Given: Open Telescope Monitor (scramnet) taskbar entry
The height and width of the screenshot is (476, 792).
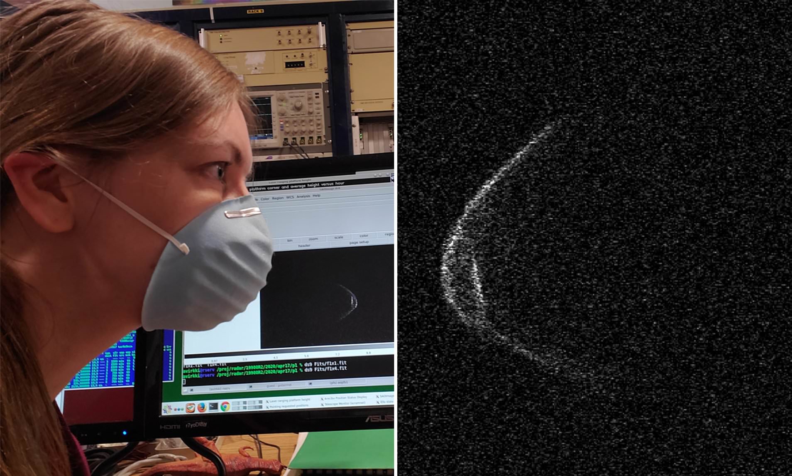Looking at the screenshot, I should point(343,404).
